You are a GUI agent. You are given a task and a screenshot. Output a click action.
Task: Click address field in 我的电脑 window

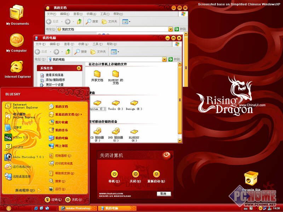pos(105,59)
